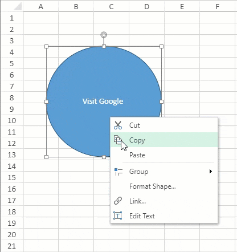Click the Edit Text icon
Viewport: 237px width, 252px height.
(x=118, y=216)
